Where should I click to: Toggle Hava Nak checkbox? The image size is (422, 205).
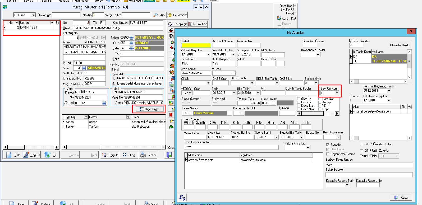pyautogui.click(x=299, y=109)
